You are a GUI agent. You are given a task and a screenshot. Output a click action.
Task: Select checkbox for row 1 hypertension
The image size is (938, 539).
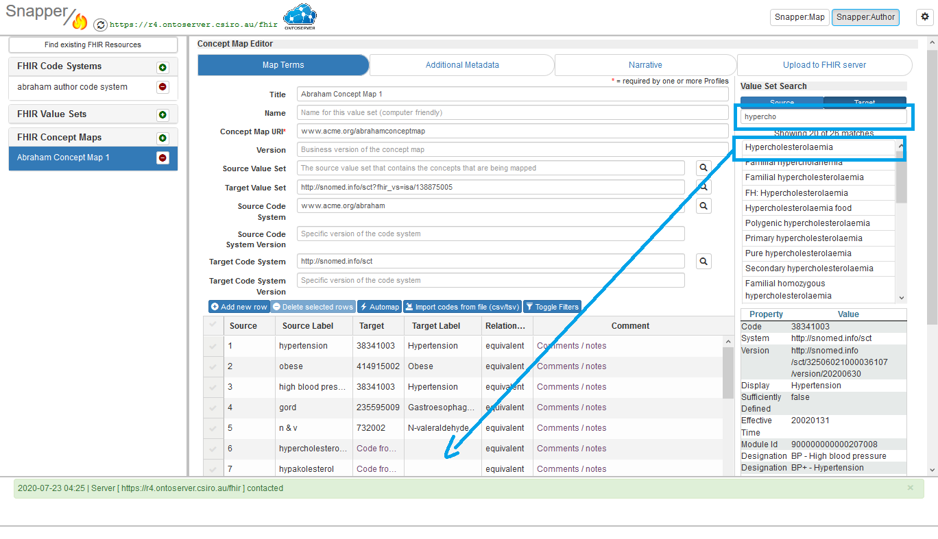tap(213, 347)
